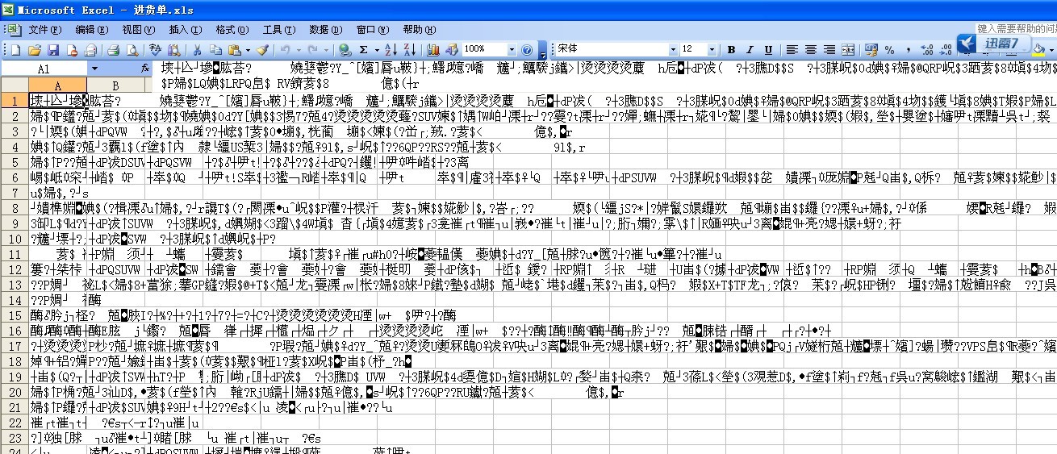Open the 格式(O) menu
This screenshot has width=1057, height=454.
[232, 29]
